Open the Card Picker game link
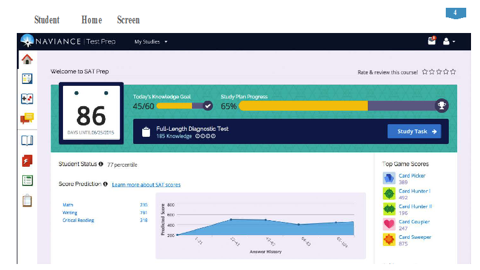 [x=412, y=176]
